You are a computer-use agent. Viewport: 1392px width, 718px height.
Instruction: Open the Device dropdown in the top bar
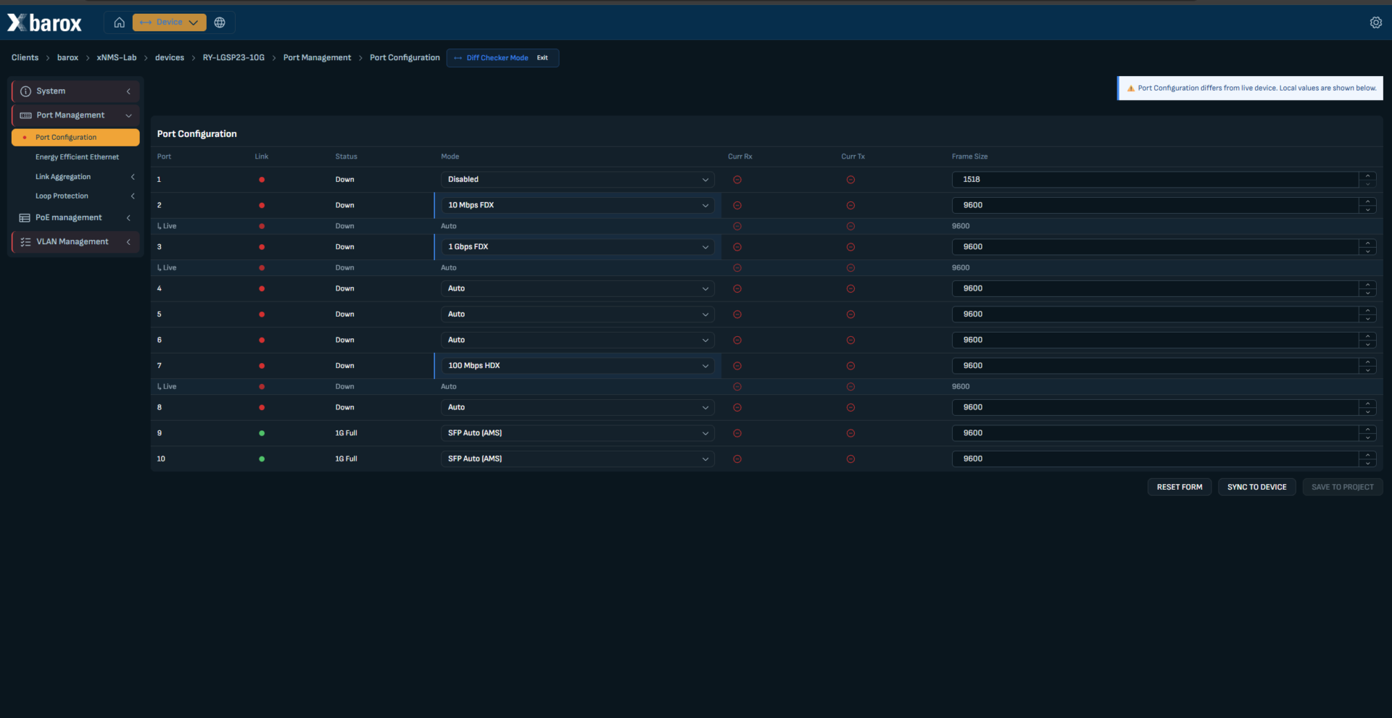[x=169, y=22]
